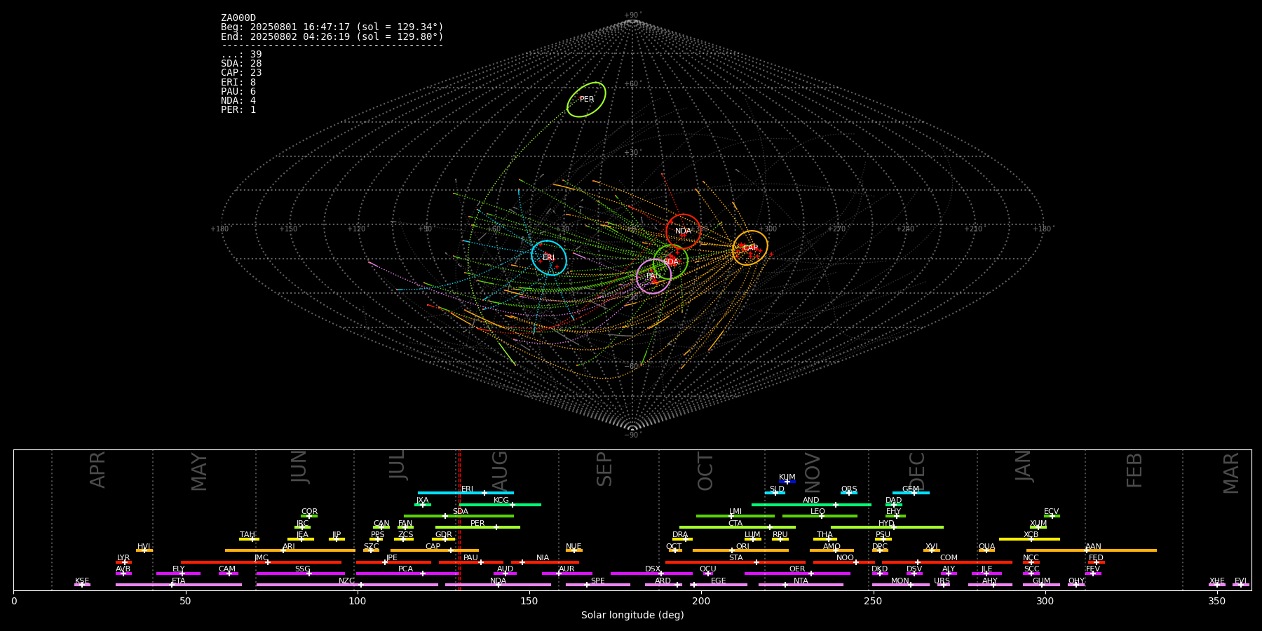Click the CTA shower bar in timeline
Image resolution: width=1262 pixels, height=631 pixels.
coord(738,527)
